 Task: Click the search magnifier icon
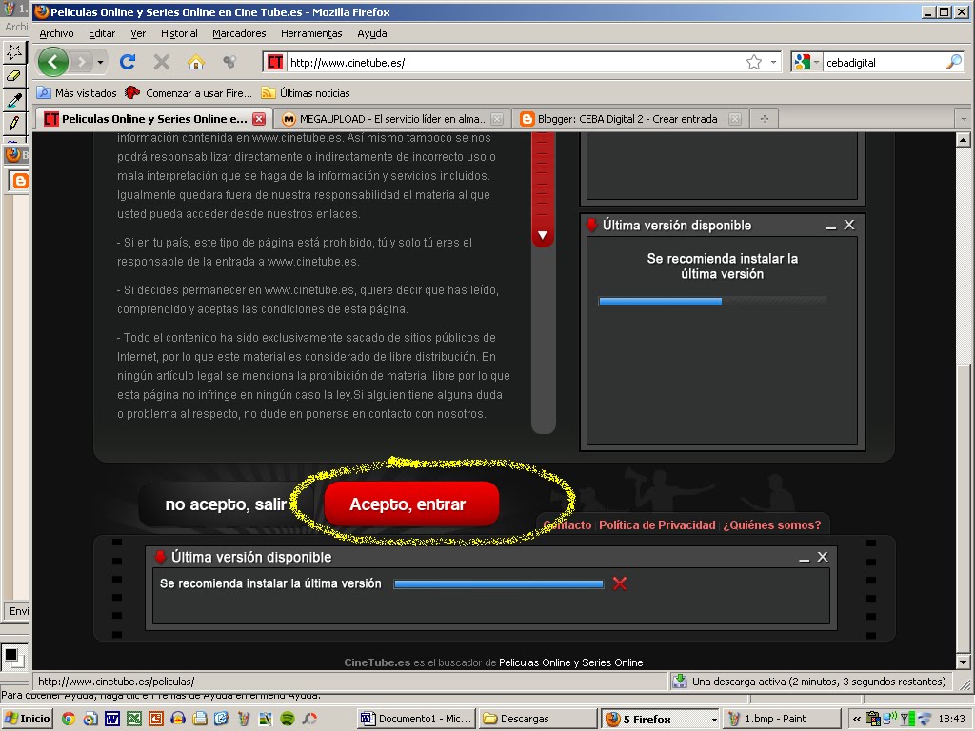pyautogui.click(x=954, y=62)
